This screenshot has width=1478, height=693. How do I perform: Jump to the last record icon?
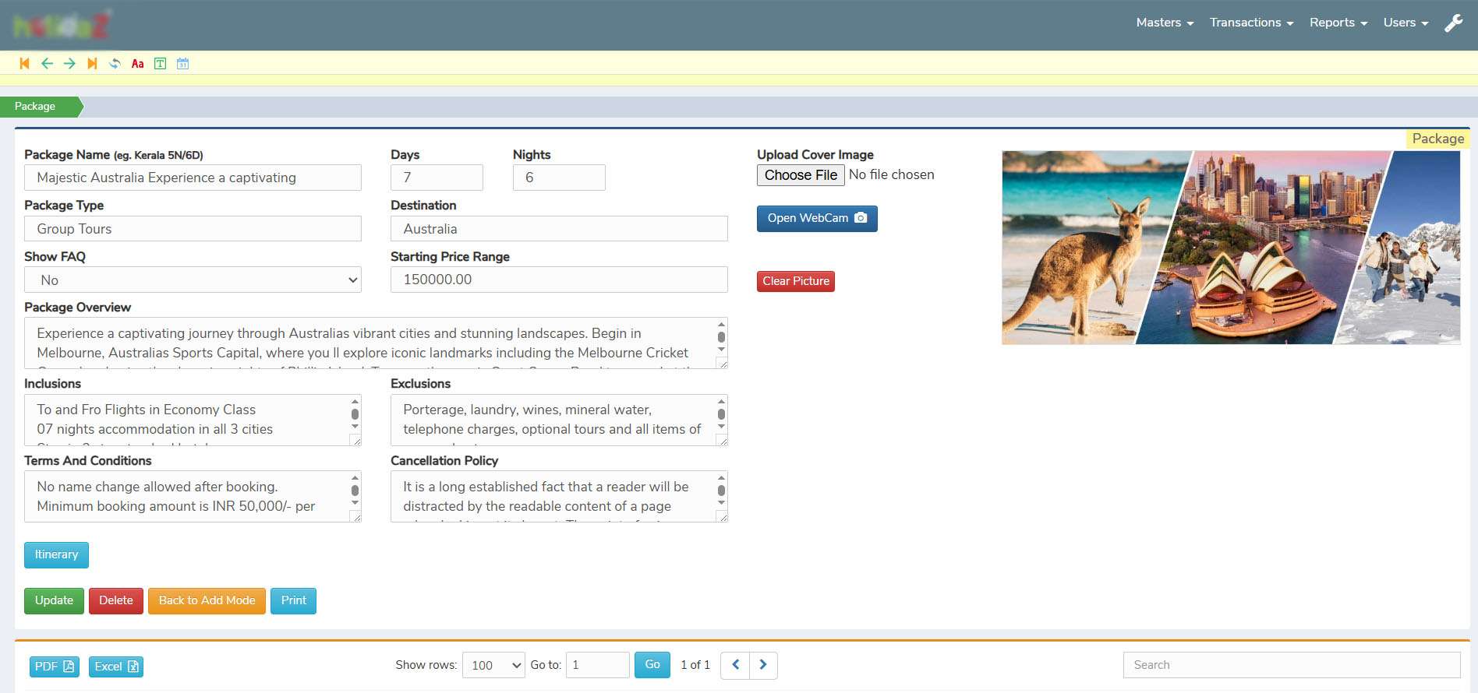click(x=92, y=64)
